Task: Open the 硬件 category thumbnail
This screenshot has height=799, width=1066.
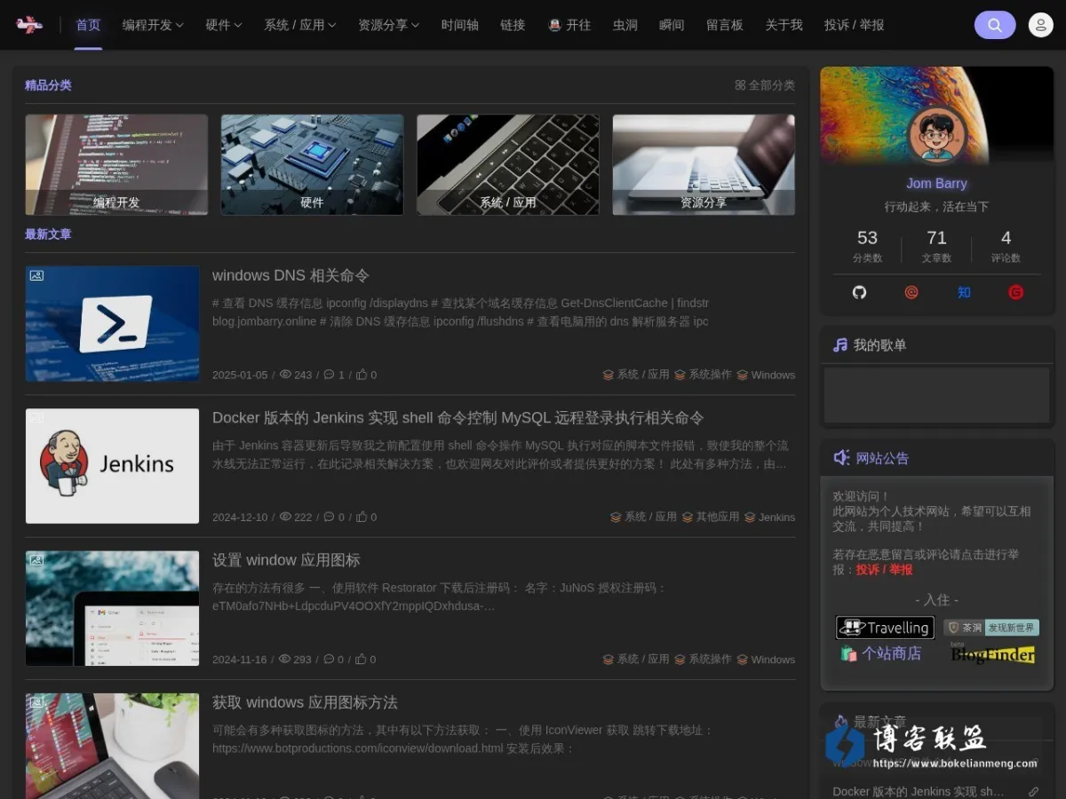Action: coord(312,164)
